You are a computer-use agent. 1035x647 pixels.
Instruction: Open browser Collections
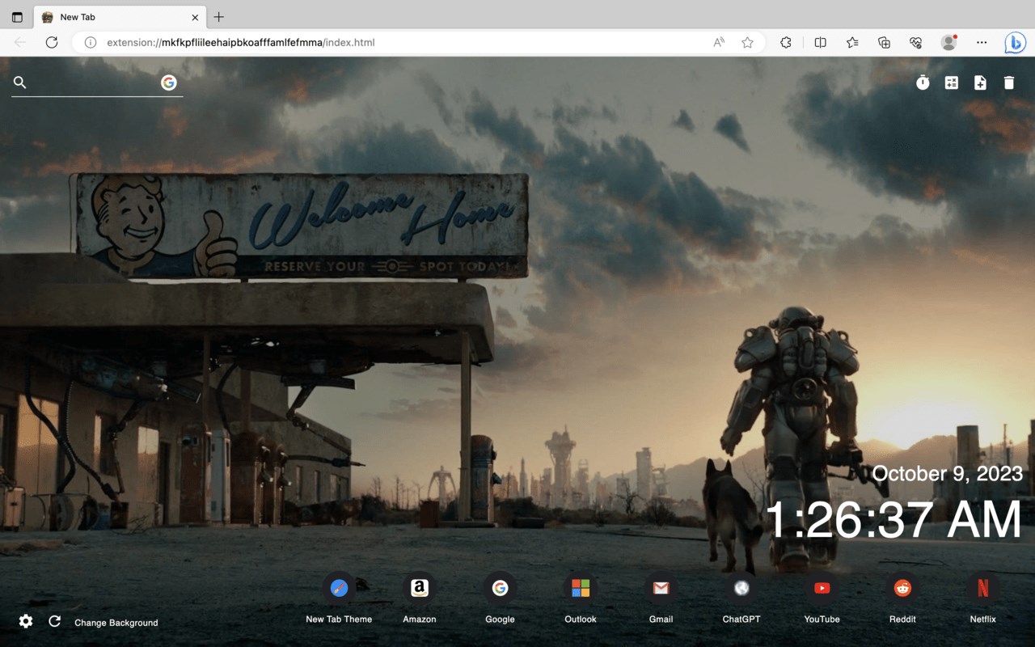pos(884,42)
